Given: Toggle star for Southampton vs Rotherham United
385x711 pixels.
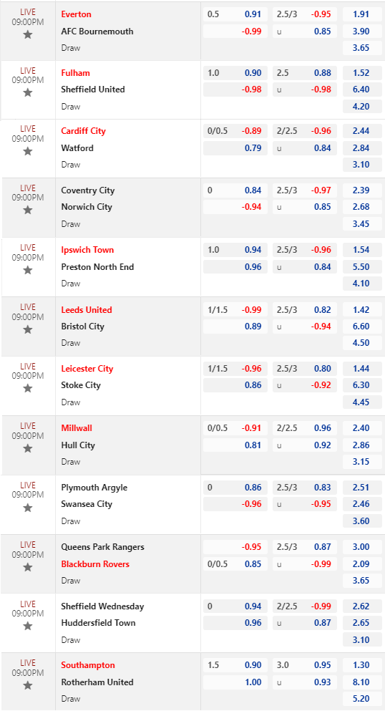Looking at the screenshot, I should (28, 686).
